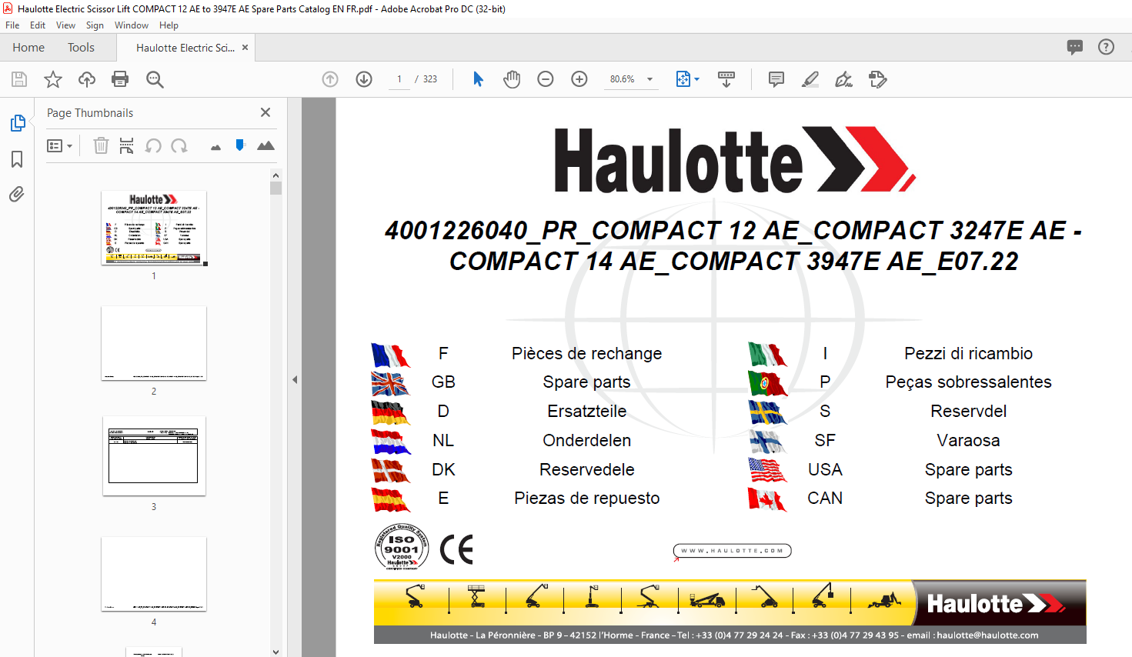Go to next page arrow

364,79
